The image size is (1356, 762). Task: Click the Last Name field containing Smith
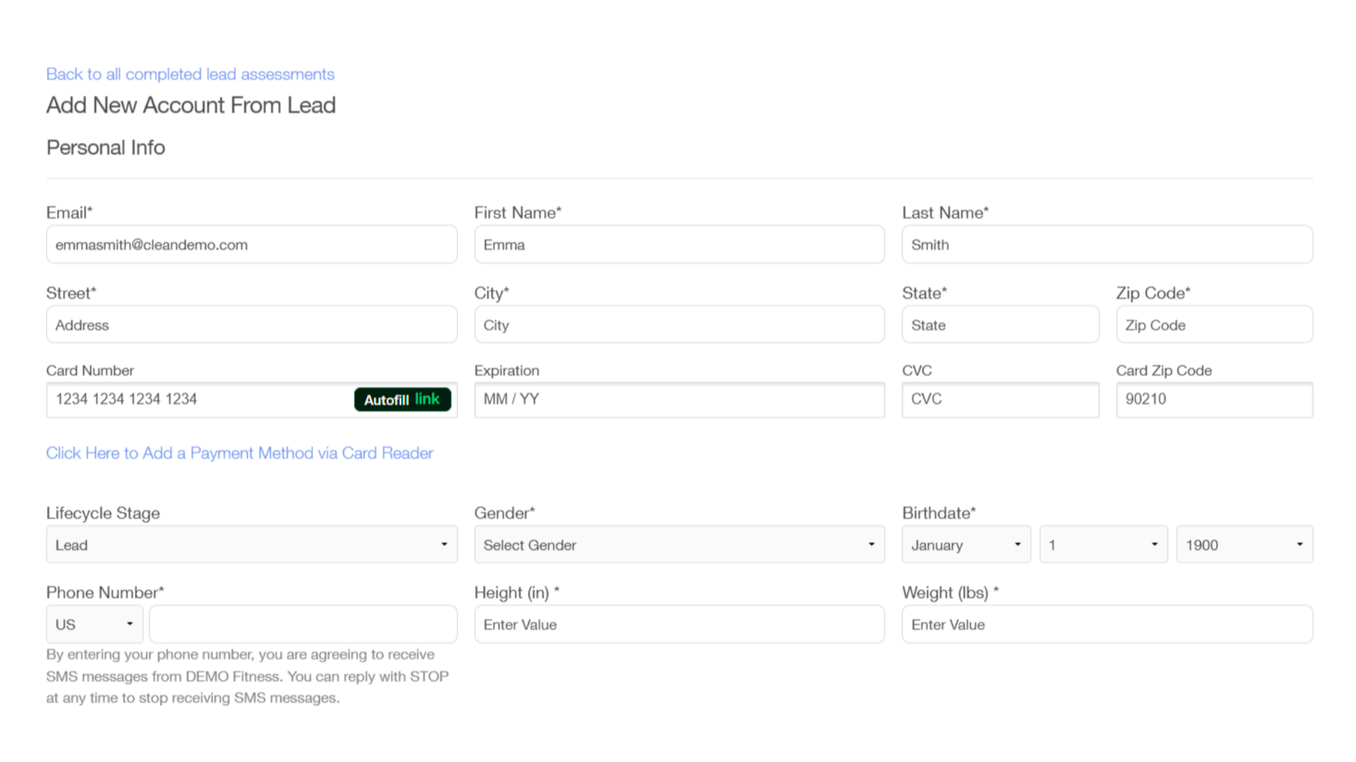pyautogui.click(x=1107, y=244)
